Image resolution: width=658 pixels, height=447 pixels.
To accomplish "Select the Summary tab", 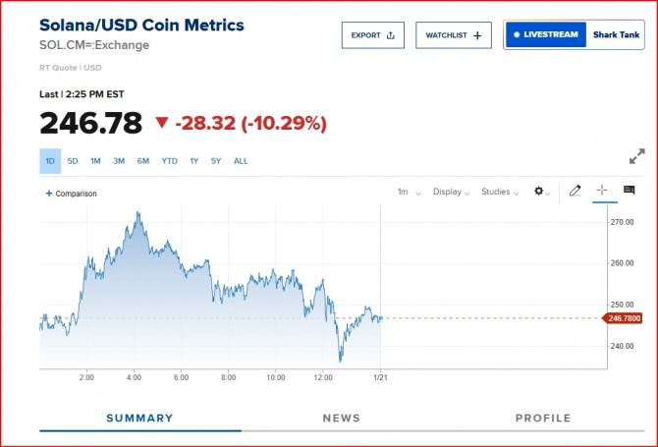I will point(139,418).
